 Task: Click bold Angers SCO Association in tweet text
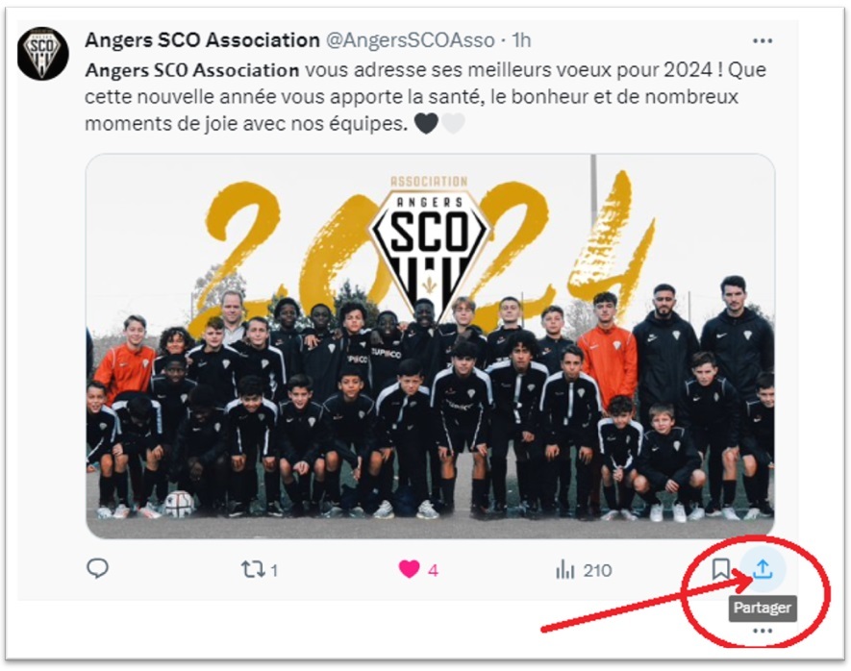pos(192,70)
